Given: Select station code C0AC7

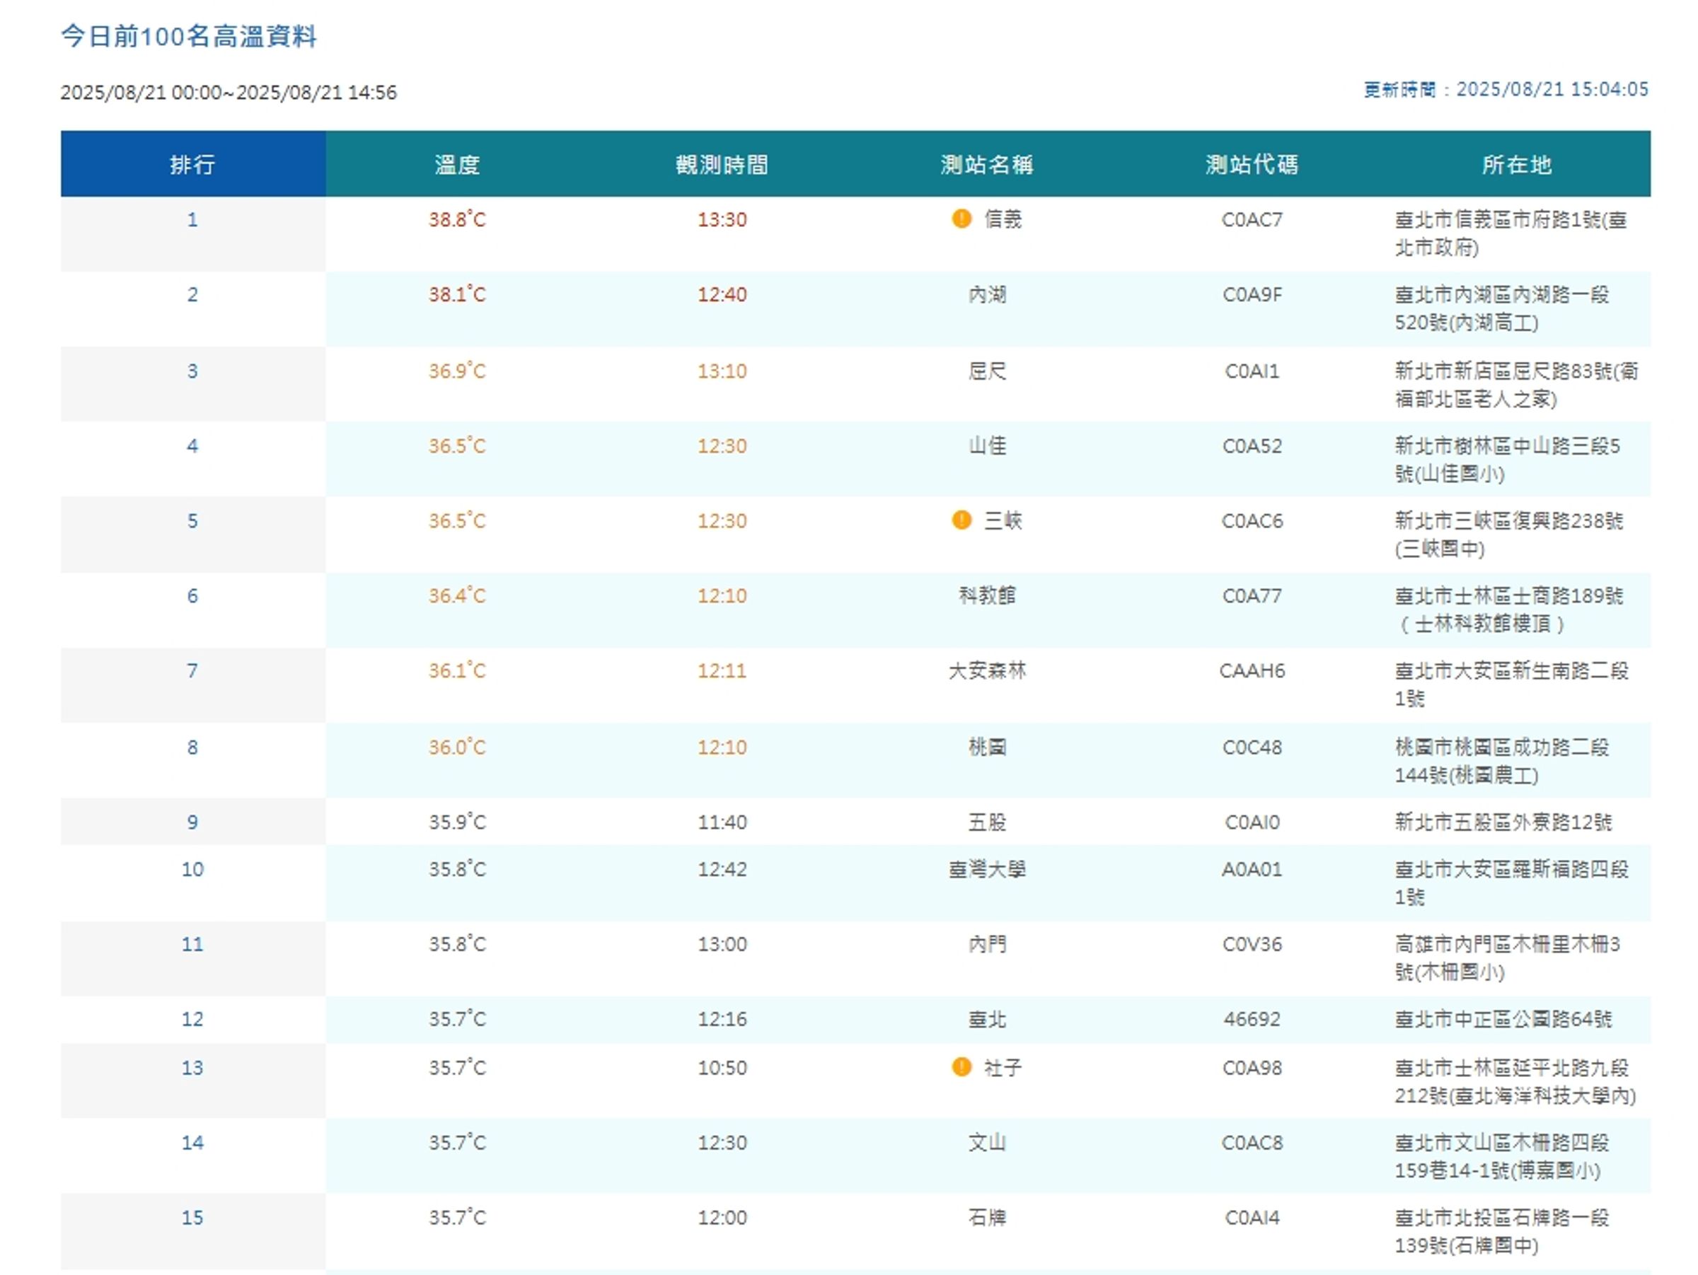Looking at the screenshot, I should pos(1252,219).
